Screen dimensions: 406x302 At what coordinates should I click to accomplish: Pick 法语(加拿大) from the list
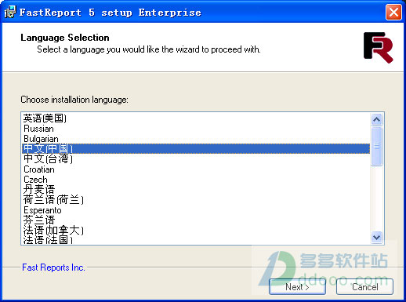[196, 231]
